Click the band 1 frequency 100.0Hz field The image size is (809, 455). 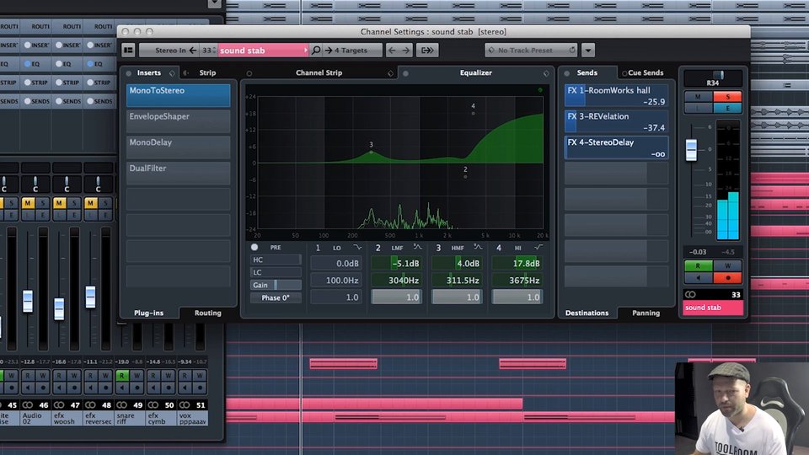coord(336,280)
